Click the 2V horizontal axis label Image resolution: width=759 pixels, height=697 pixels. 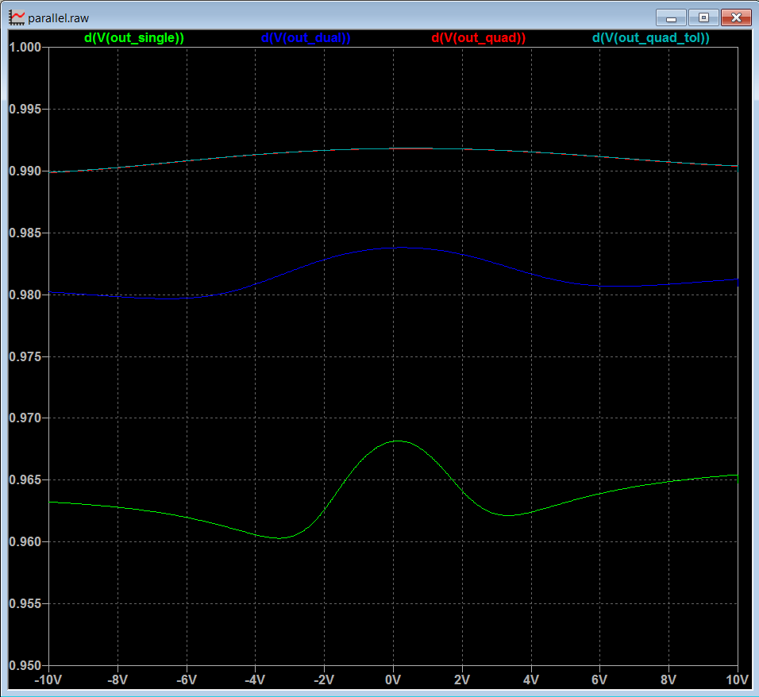tap(462, 680)
